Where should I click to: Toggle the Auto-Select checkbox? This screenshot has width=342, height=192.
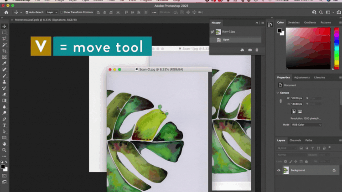click(27, 12)
